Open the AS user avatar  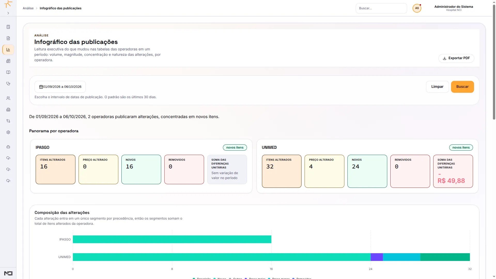417,8
